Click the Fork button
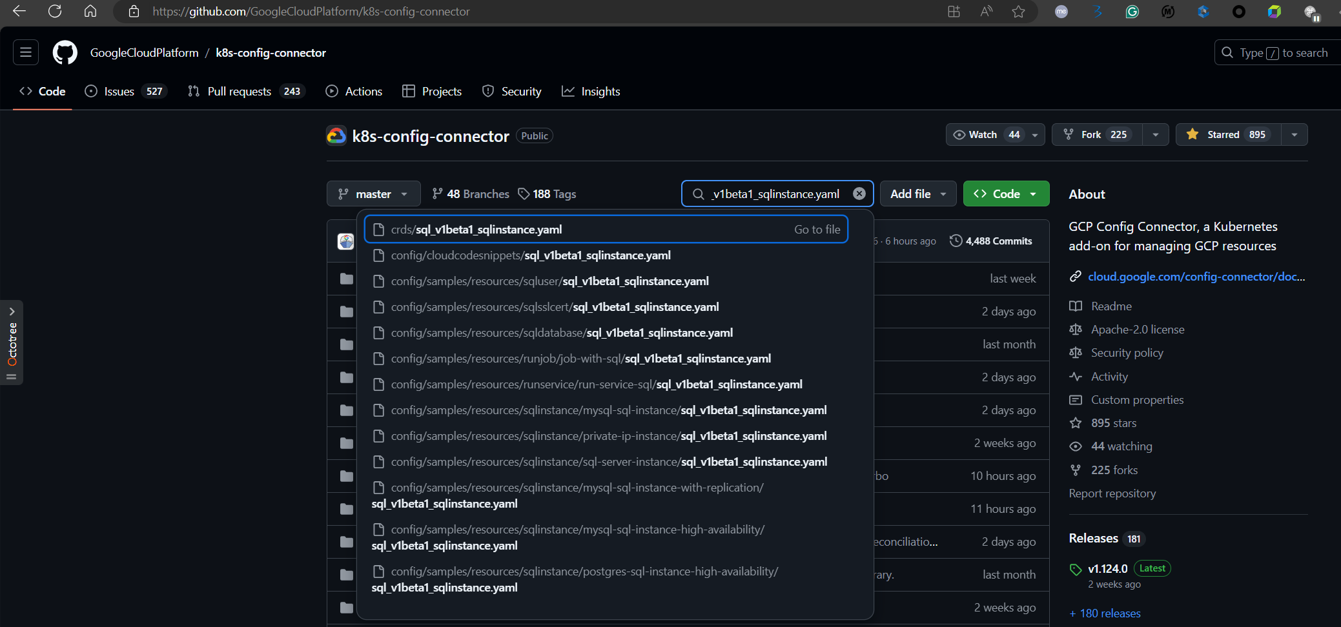The height and width of the screenshot is (627, 1341). pyautogui.click(x=1098, y=134)
